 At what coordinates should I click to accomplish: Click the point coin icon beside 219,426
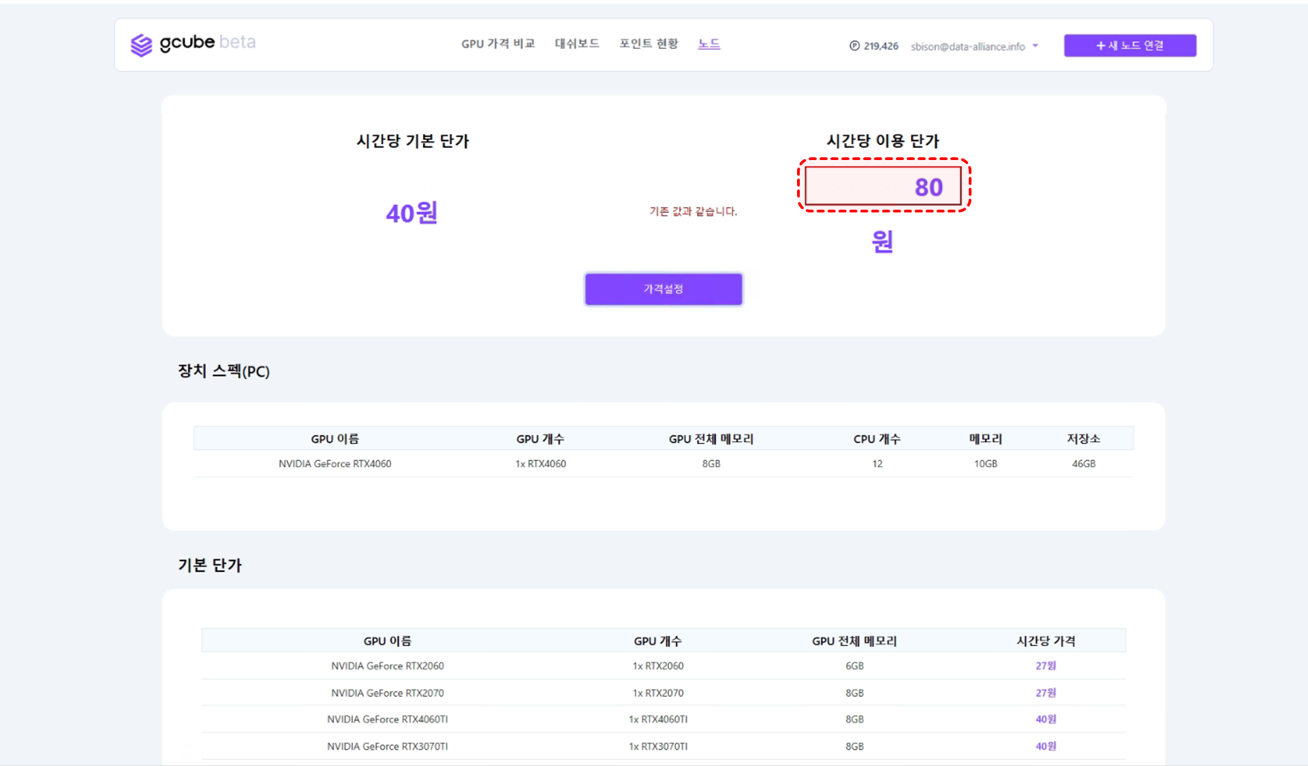pos(854,46)
